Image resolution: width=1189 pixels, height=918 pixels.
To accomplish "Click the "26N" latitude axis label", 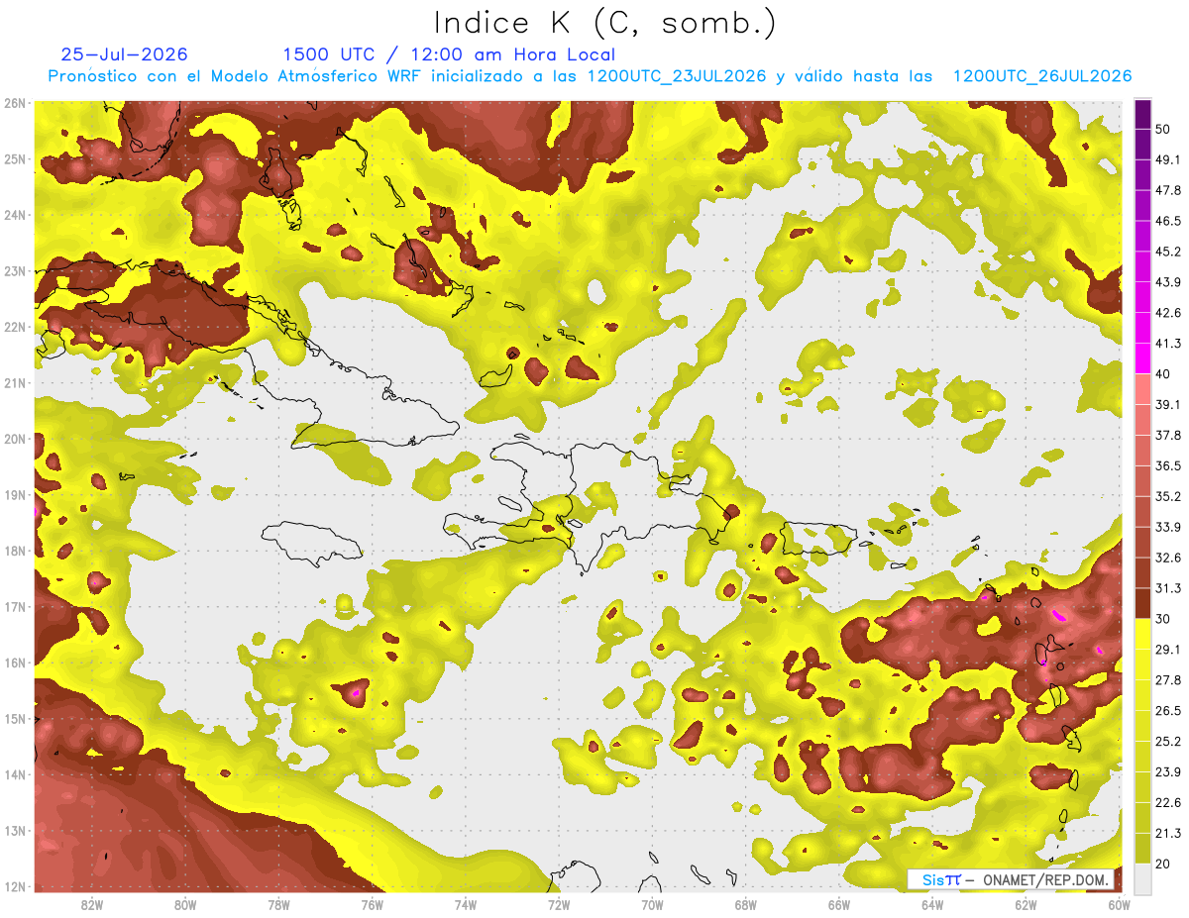I will point(14,103).
